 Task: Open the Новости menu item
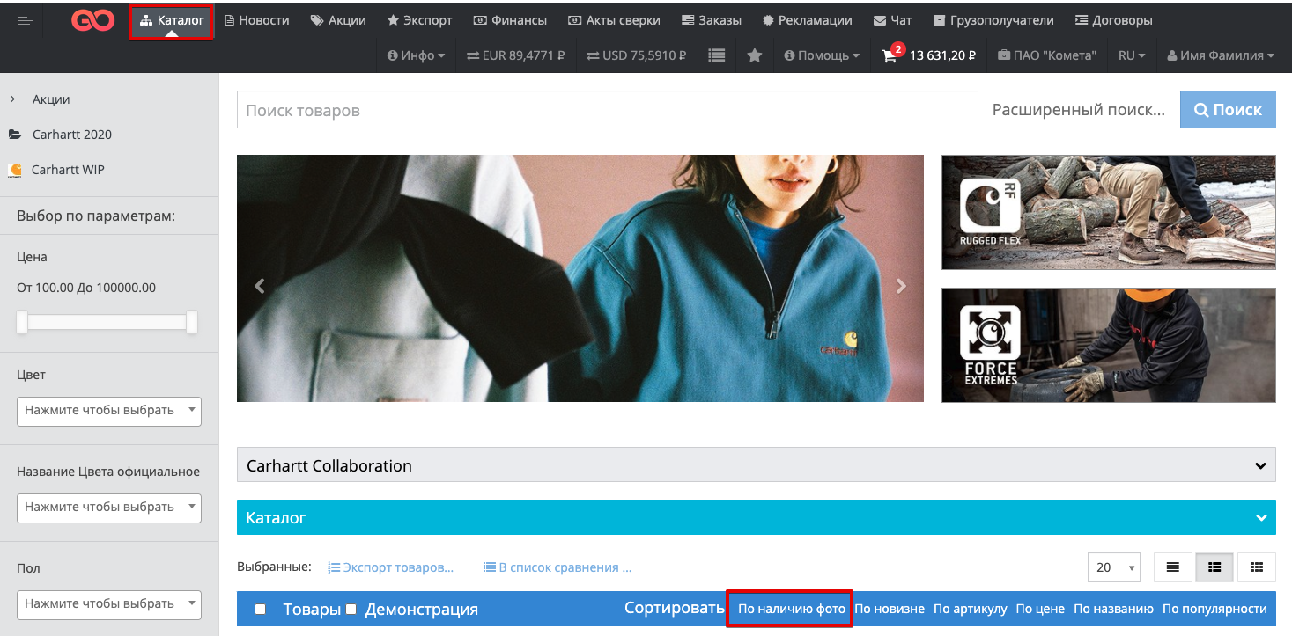click(257, 20)
